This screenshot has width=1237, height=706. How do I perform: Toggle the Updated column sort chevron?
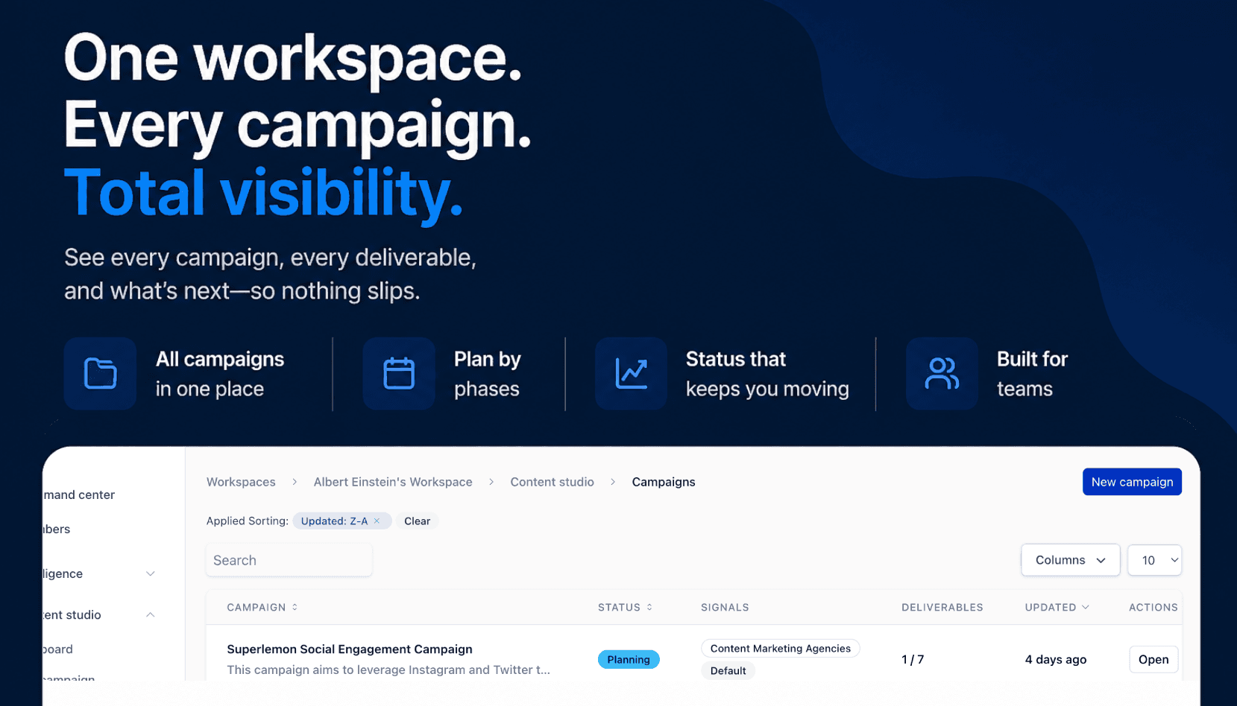pyautogui.click(x=1086, y=607)
